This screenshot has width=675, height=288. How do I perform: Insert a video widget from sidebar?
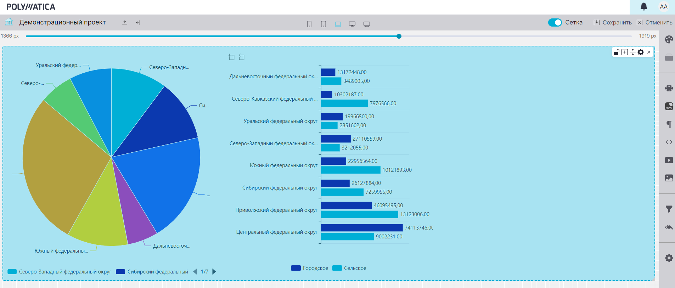[669, 160]
